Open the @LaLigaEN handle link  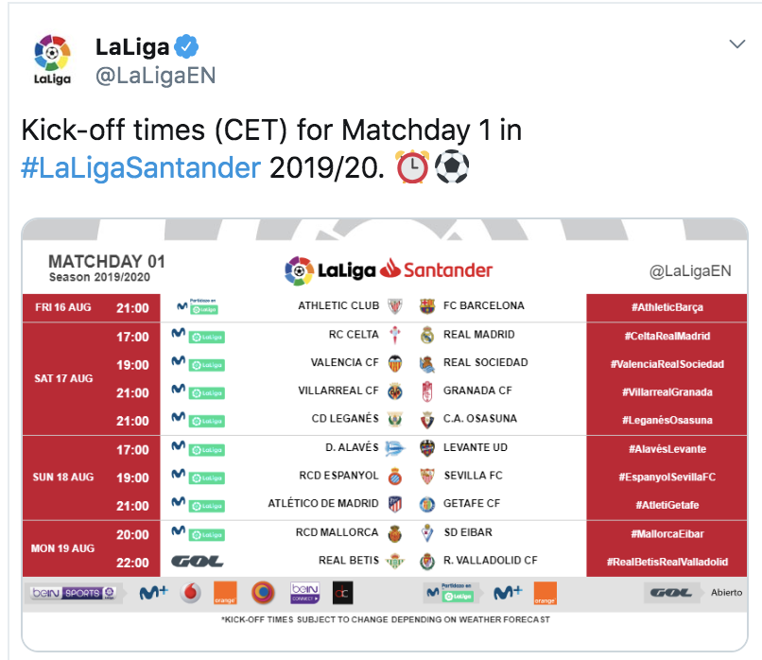(155, 76)
